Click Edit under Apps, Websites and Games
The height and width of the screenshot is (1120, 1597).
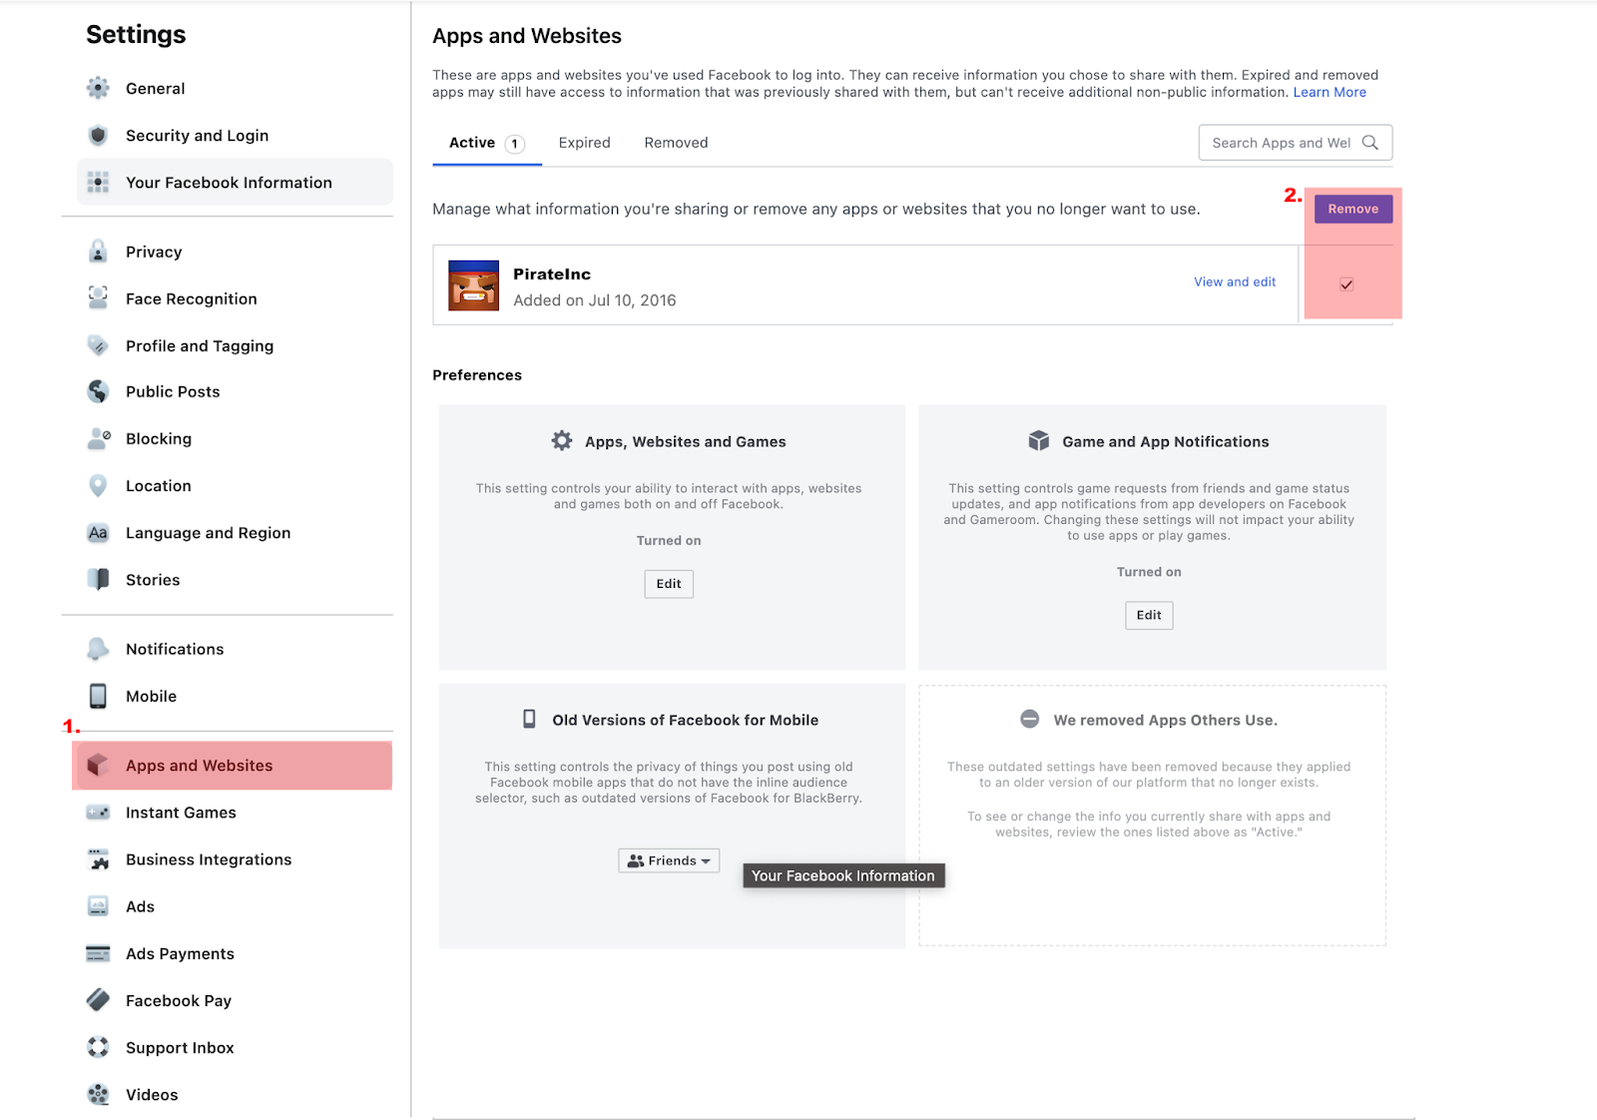tap(669, 584)
